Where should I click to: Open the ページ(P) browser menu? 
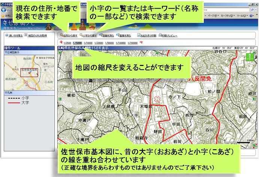pos(213,16)
